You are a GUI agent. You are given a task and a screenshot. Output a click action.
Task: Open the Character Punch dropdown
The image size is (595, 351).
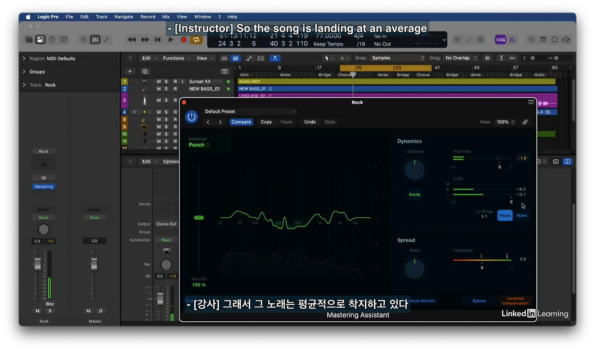pyautogui.click(x=199, y=145)
